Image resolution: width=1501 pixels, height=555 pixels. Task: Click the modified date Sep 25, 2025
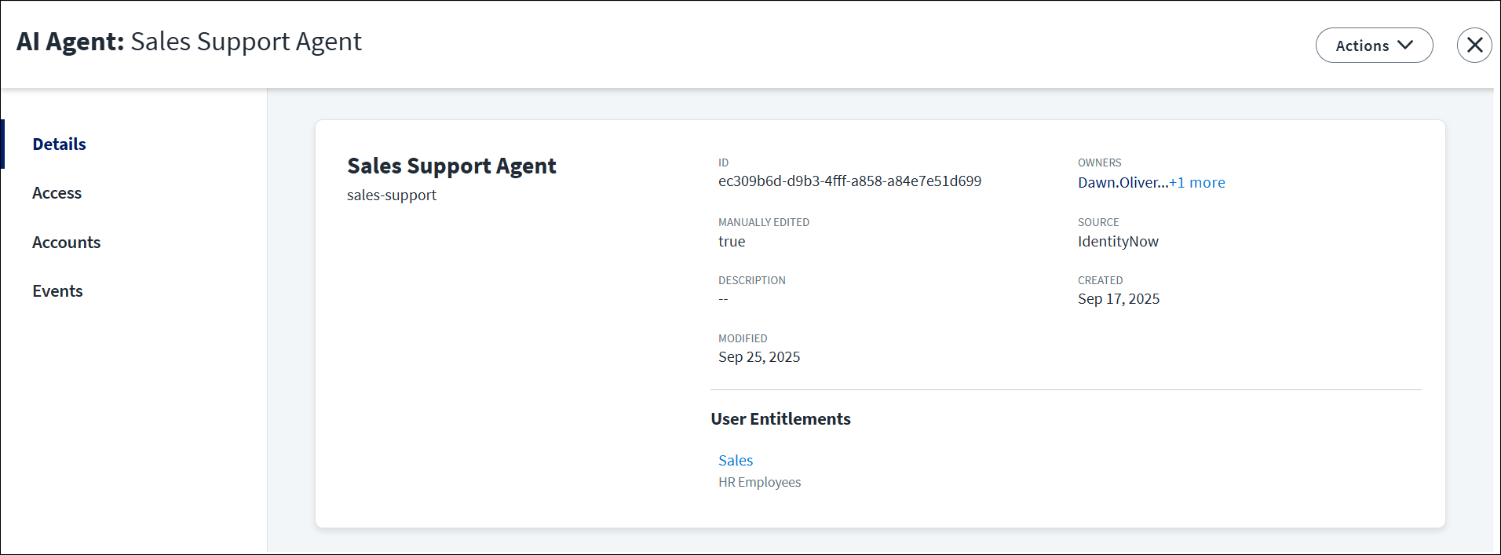click(759, 357)
